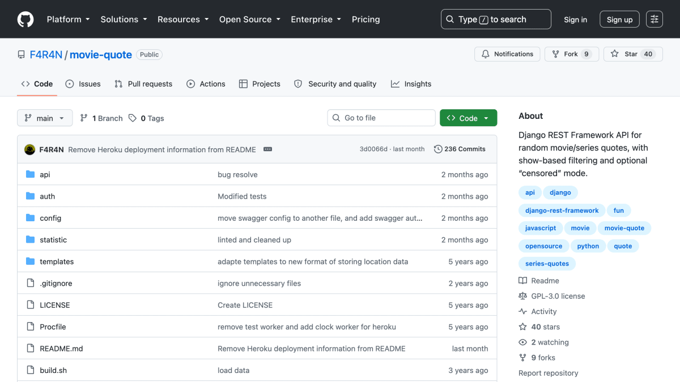Image resolution: width=680 pixels, height=382 pixels.
Task: Expand commit message ellipsis icon
Action: pyautogui.click(x=268, y=149)
